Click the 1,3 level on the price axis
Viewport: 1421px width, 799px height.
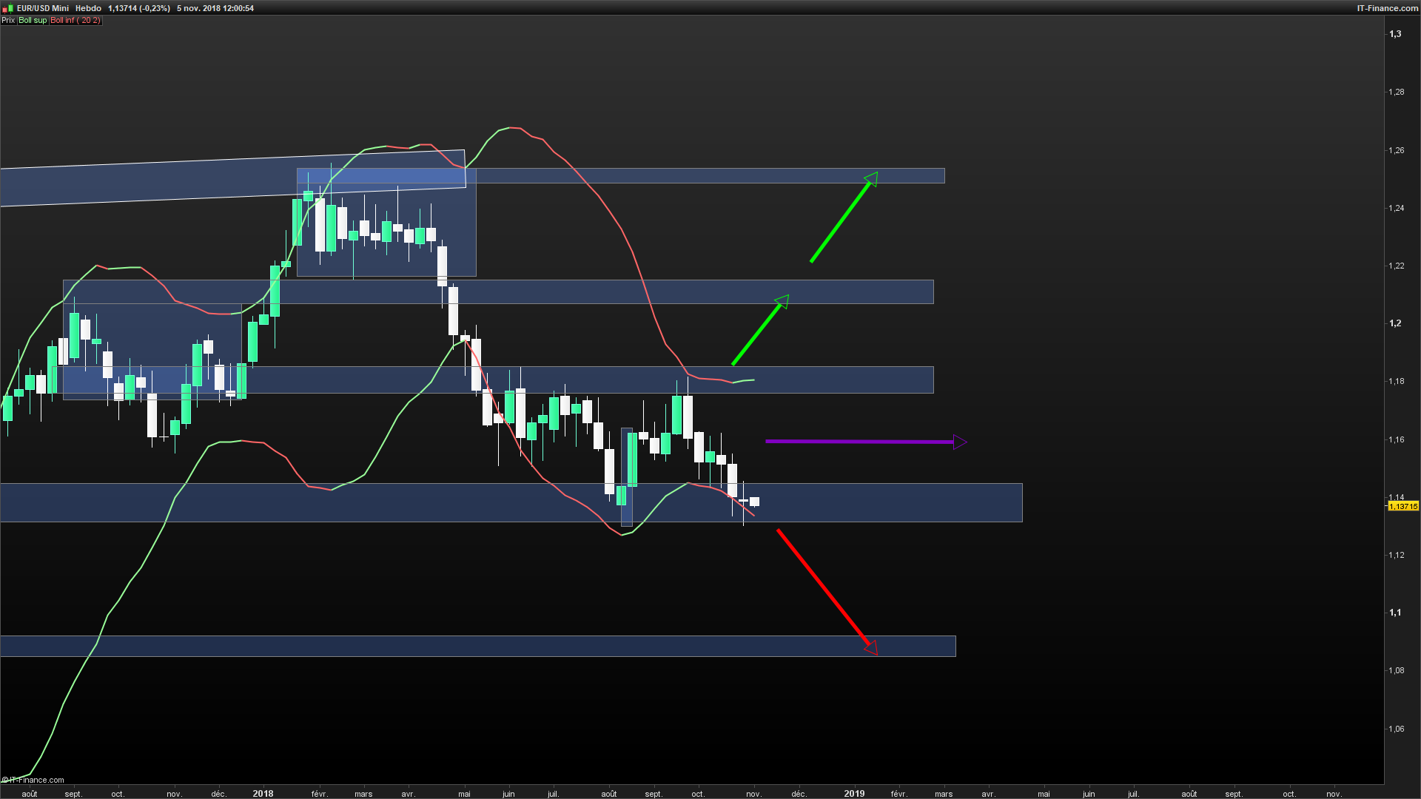click(1395, 34)
